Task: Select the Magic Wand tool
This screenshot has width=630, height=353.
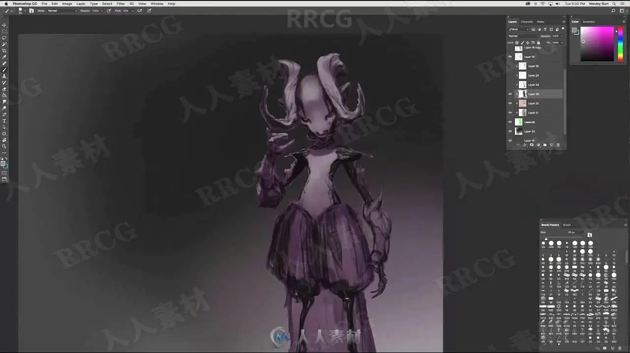Action: click(x=4, y=44)
